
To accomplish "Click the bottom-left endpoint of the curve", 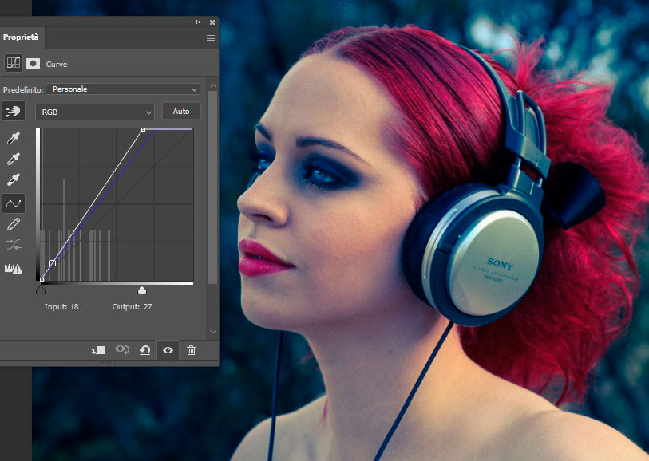I will click(42, 280).
